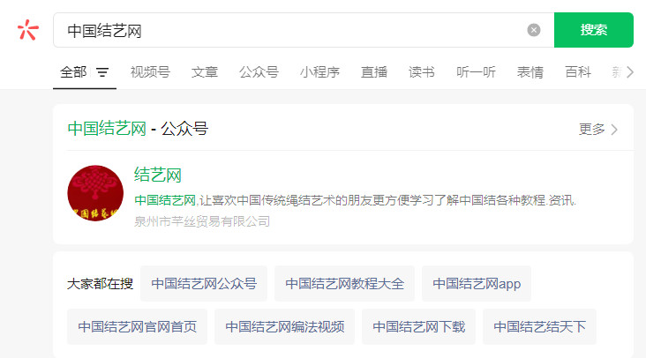This screenshot has width=646, height=358.
Task: Choose suggestion 中国结艺网编法视频
Action: tap(285, 327)
